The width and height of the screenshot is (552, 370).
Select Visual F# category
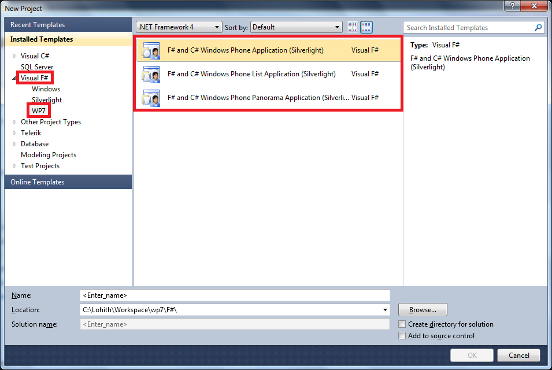click(x=34, y=78)
